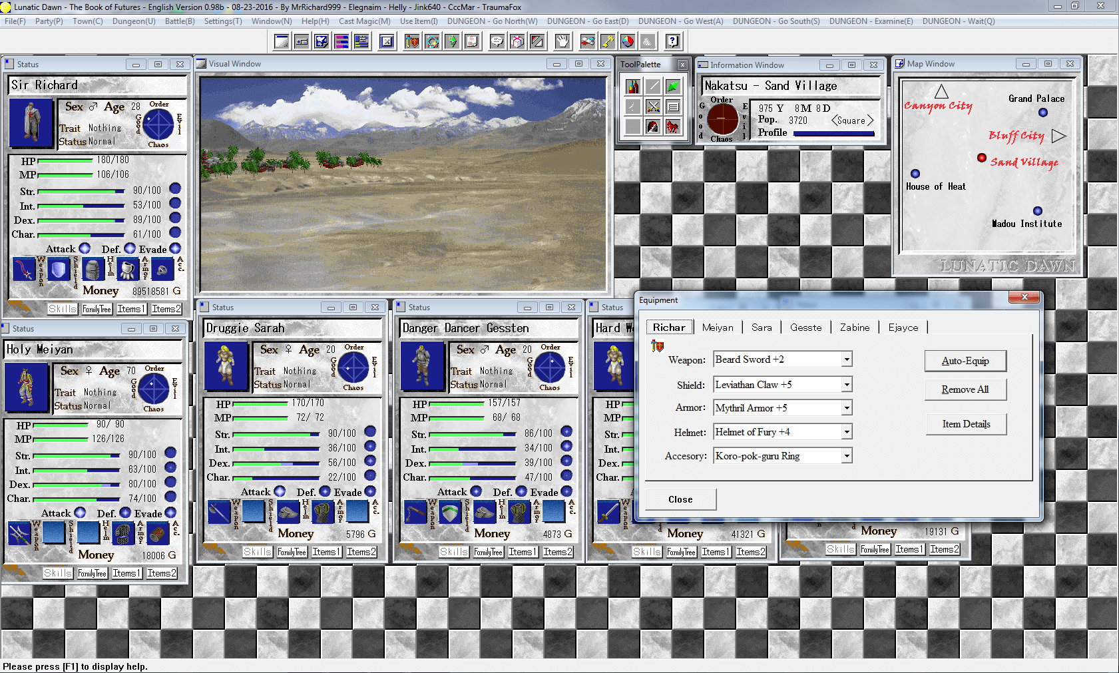Image resolution: width=1119 pixels, height=673 pixels.
Task: Click the blue Profile bar in Information Window
Action: (x=833, y=133)
